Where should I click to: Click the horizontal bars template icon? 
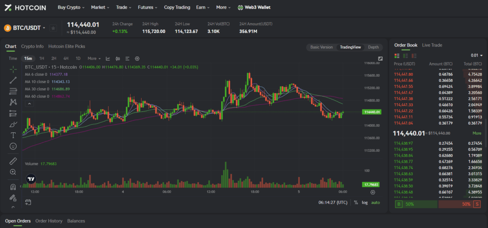pos(127,59)
